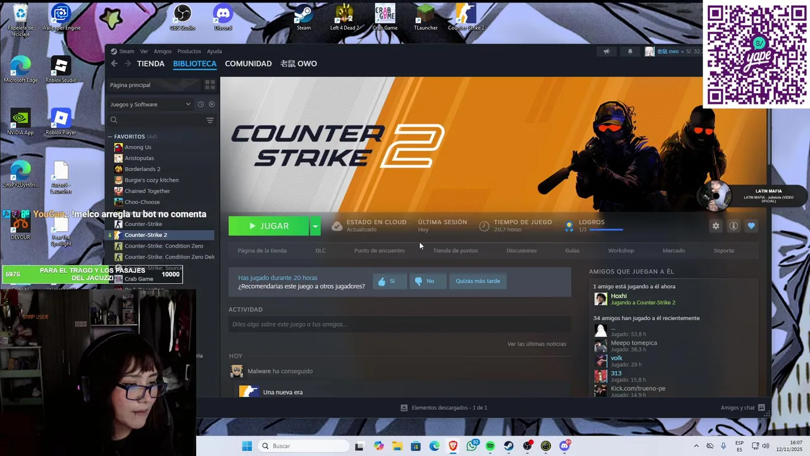Click the Estado en Cloud status
Viewport: 810px width, 456px height.
pos(370,225)
